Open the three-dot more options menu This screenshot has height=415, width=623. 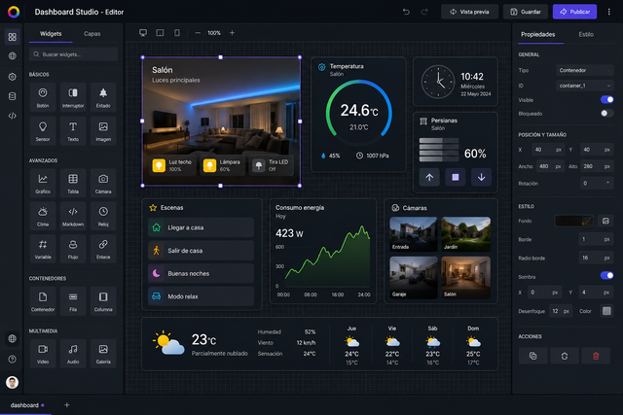[x=608, y=12]
